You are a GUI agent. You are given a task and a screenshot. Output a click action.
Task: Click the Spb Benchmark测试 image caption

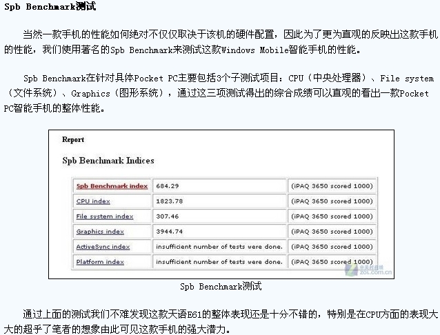(x=221, y=287)
